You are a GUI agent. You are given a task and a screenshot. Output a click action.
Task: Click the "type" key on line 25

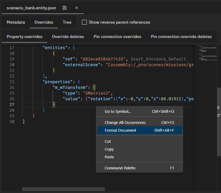(70, 93)
